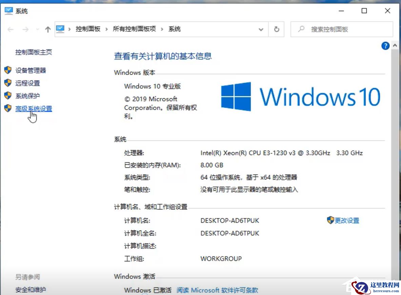Open help via the blue question mark icon
This screenshot has width=401, height=295.
(x=385, y=46)
